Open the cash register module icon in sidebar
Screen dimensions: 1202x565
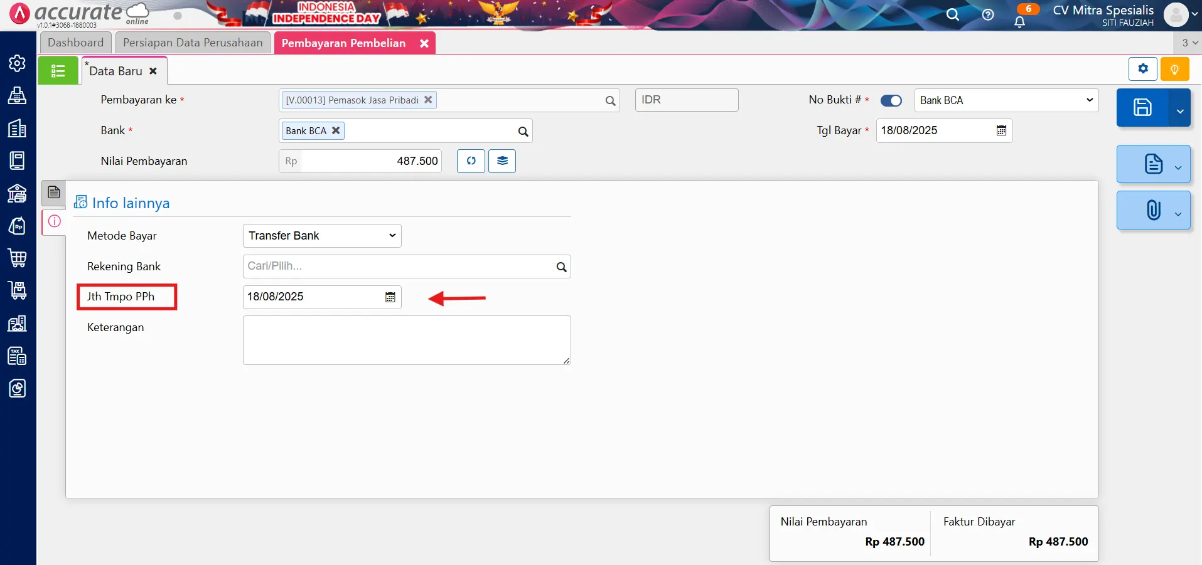tap(18, 95)
